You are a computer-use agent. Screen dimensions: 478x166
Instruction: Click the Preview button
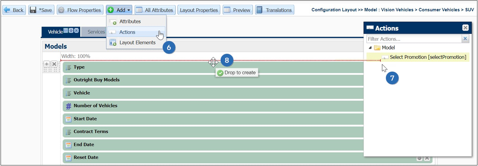click(x=238, y=10)
